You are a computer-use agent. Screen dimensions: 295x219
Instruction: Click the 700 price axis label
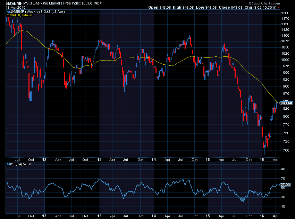[286, 150]
